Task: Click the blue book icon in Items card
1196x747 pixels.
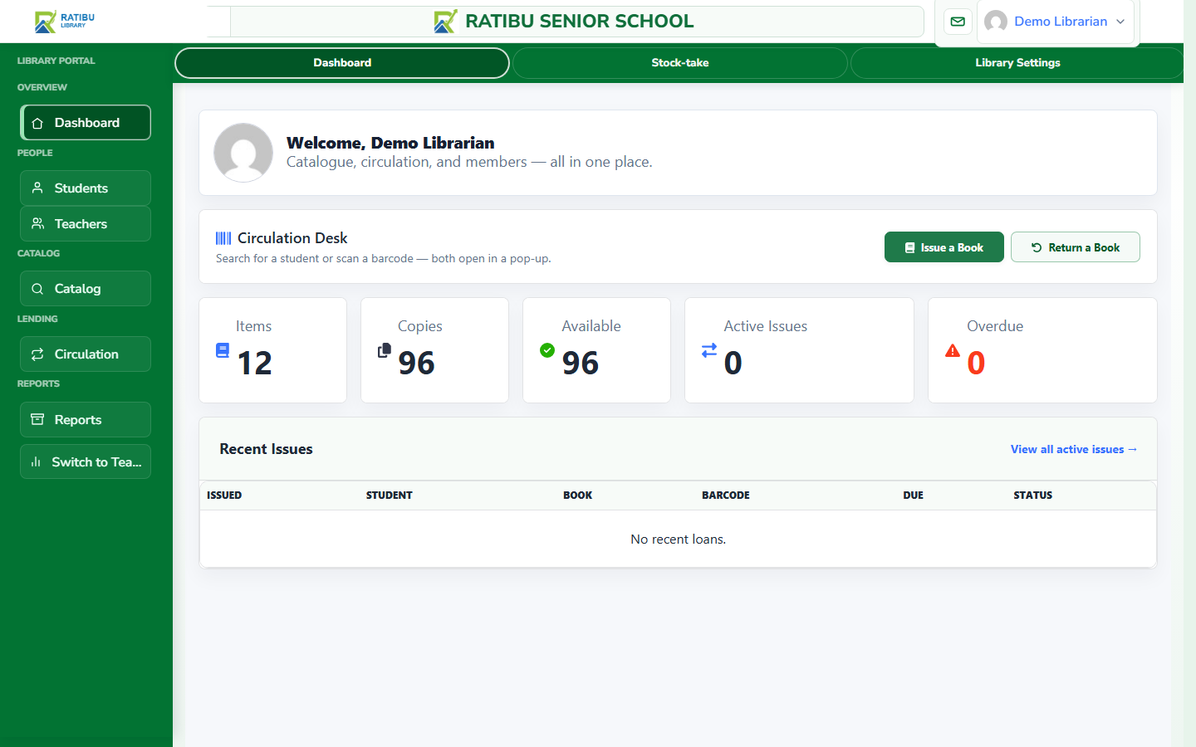Action: (223, 350)
